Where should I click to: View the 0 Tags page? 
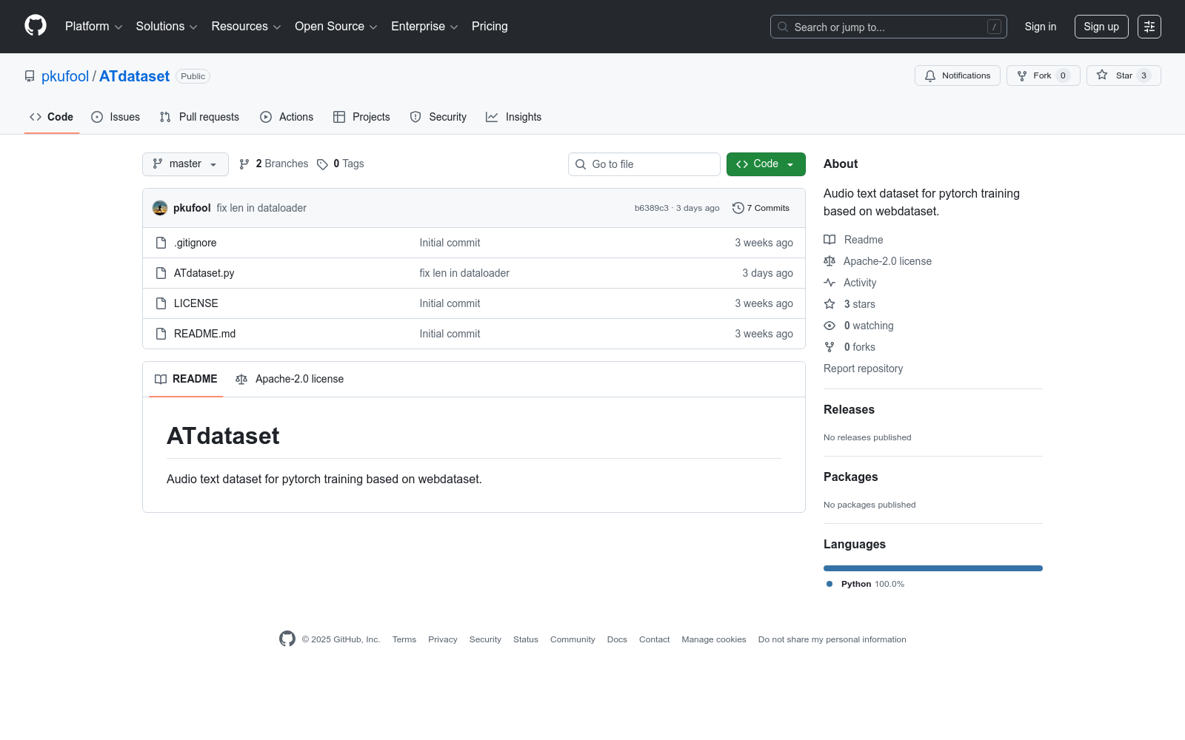point(341,164)
